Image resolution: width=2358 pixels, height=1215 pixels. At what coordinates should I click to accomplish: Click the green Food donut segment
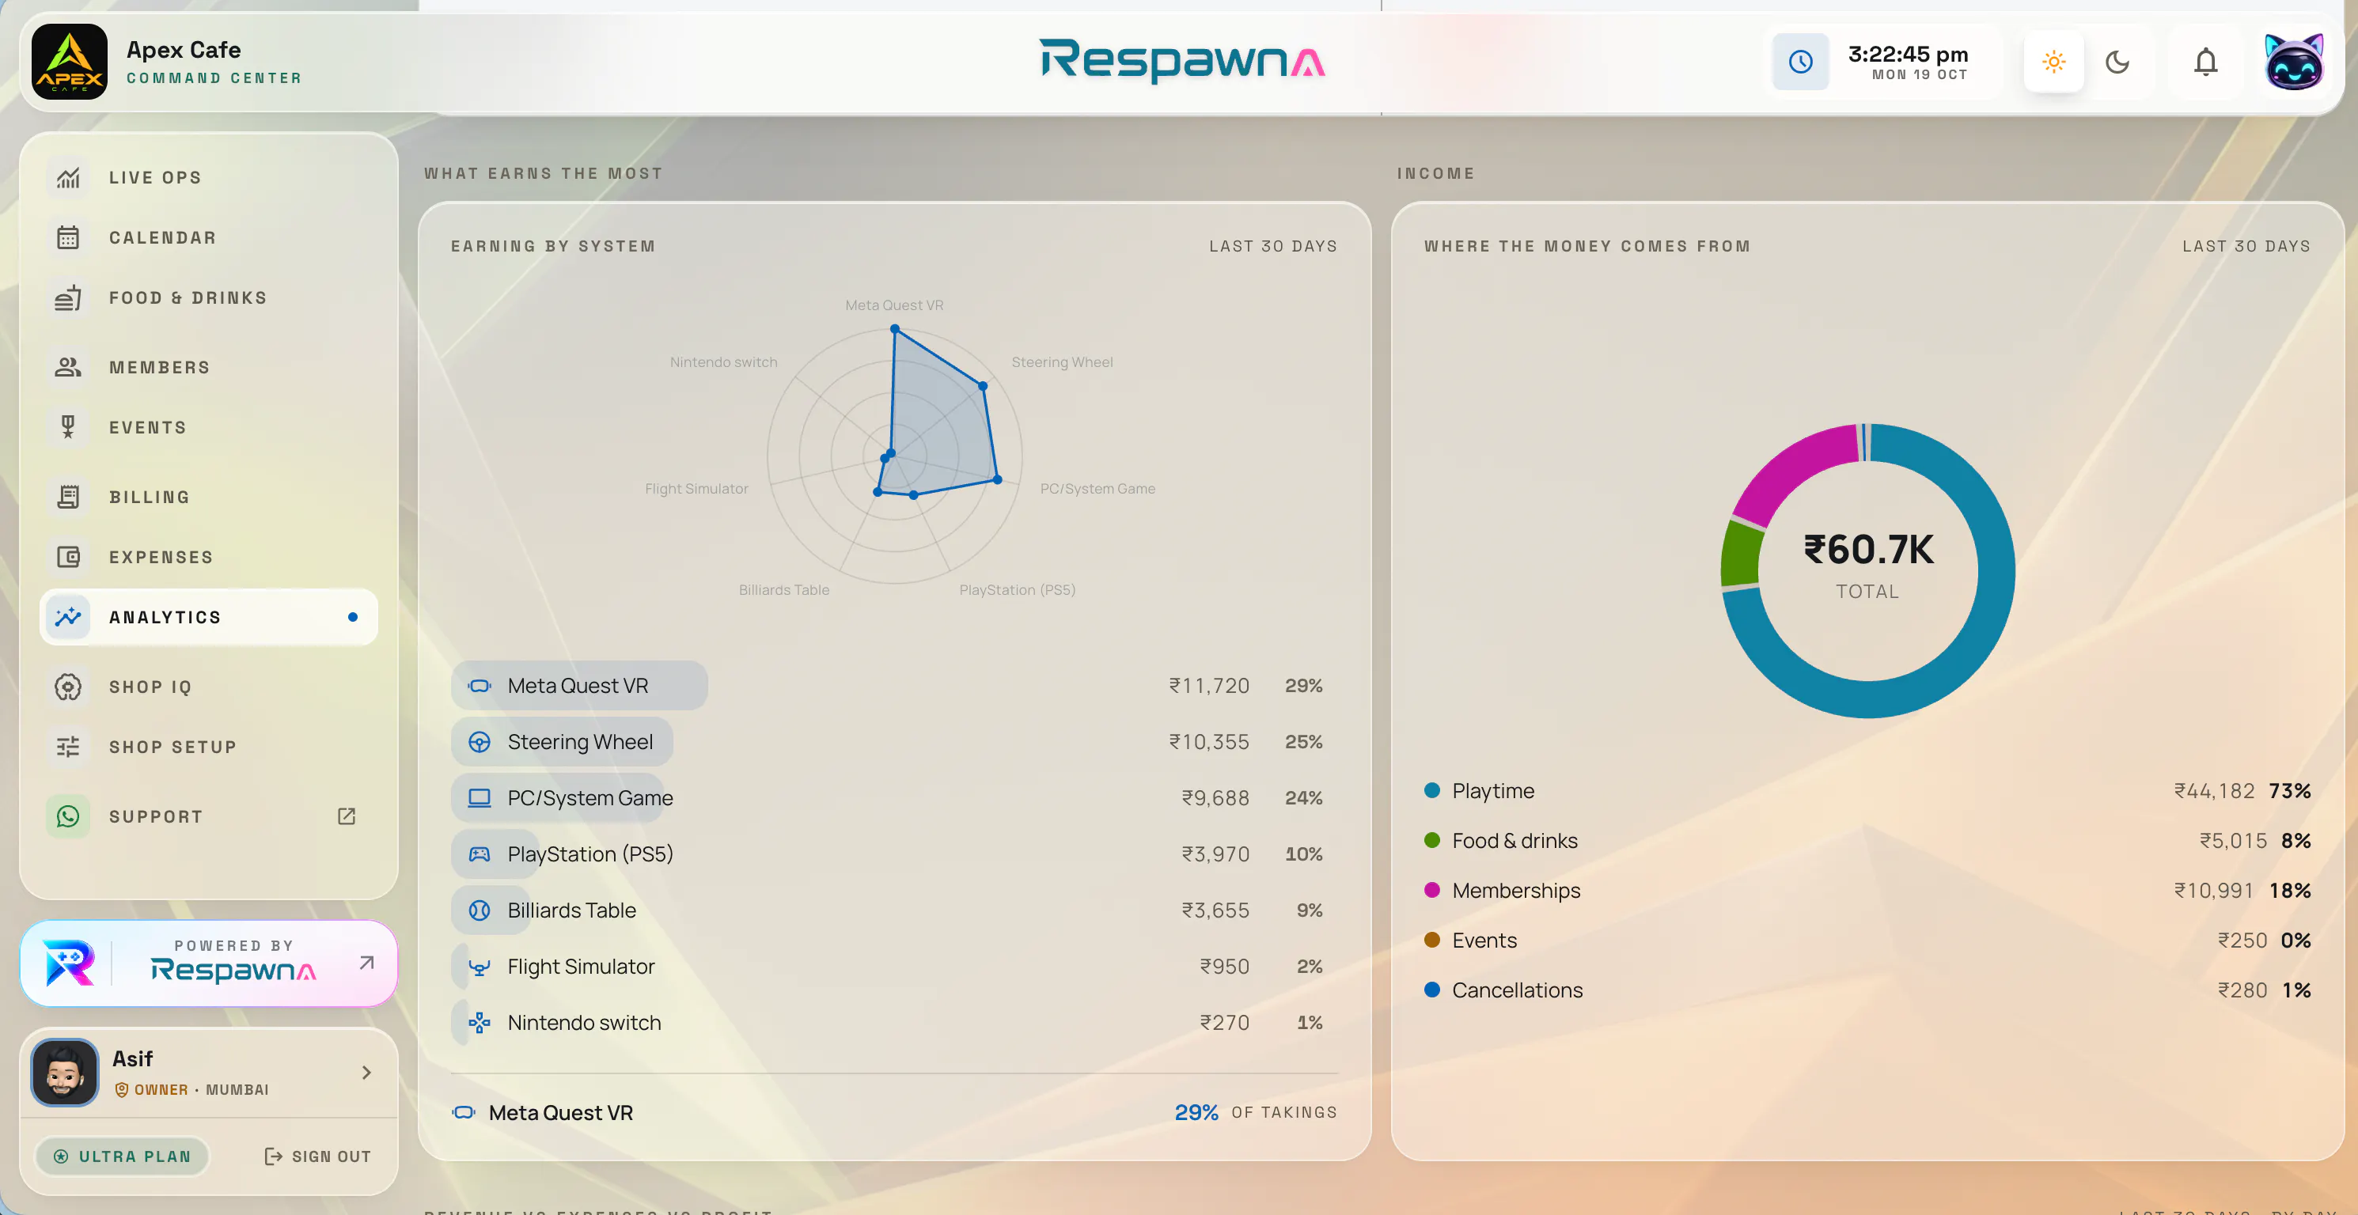(1739, 554)
